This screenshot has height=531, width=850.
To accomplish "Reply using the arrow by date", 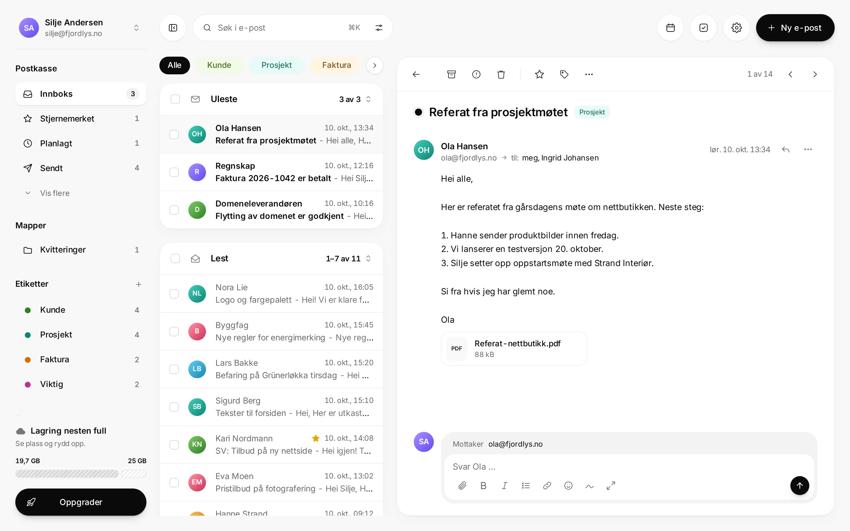I will (x=786, y=150).
